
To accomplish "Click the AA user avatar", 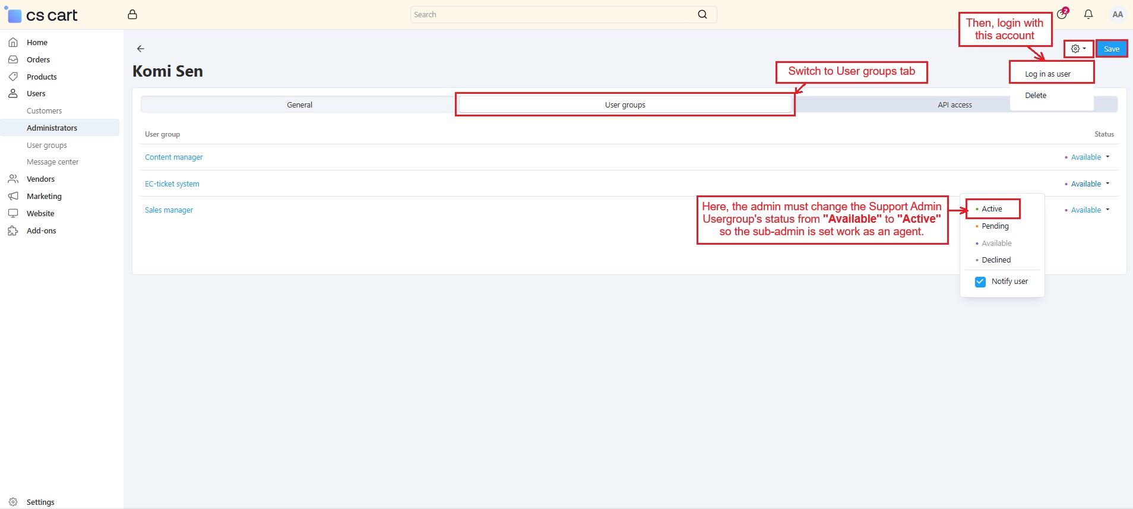I will point(1117,15).
